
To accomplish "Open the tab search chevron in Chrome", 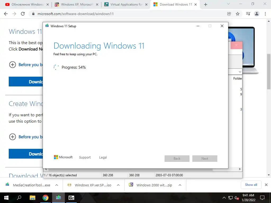I will click(x=228, y=4).
